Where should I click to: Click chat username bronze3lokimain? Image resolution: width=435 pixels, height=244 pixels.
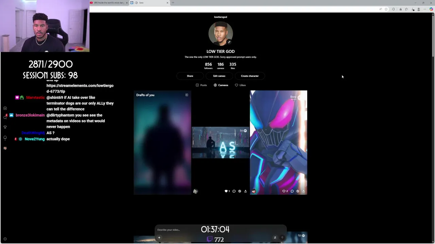(x=30, y=115)
